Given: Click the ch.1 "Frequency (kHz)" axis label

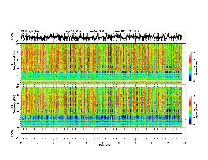Looking at the screenshot, I should coord(14,61).
